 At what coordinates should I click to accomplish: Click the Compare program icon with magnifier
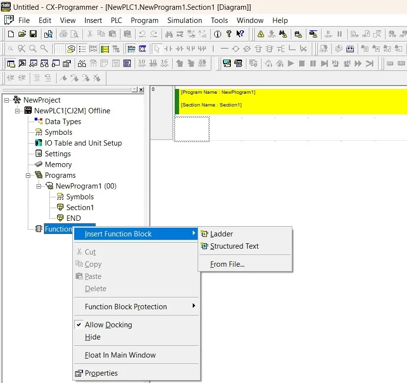[x=48, y=34]
